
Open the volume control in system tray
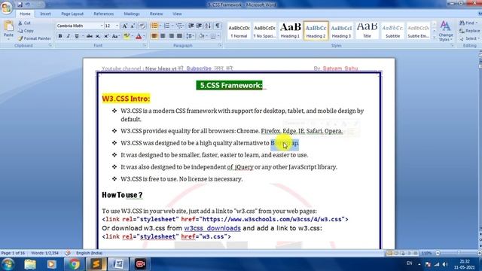pyautogui.click(x=445, y=264)
